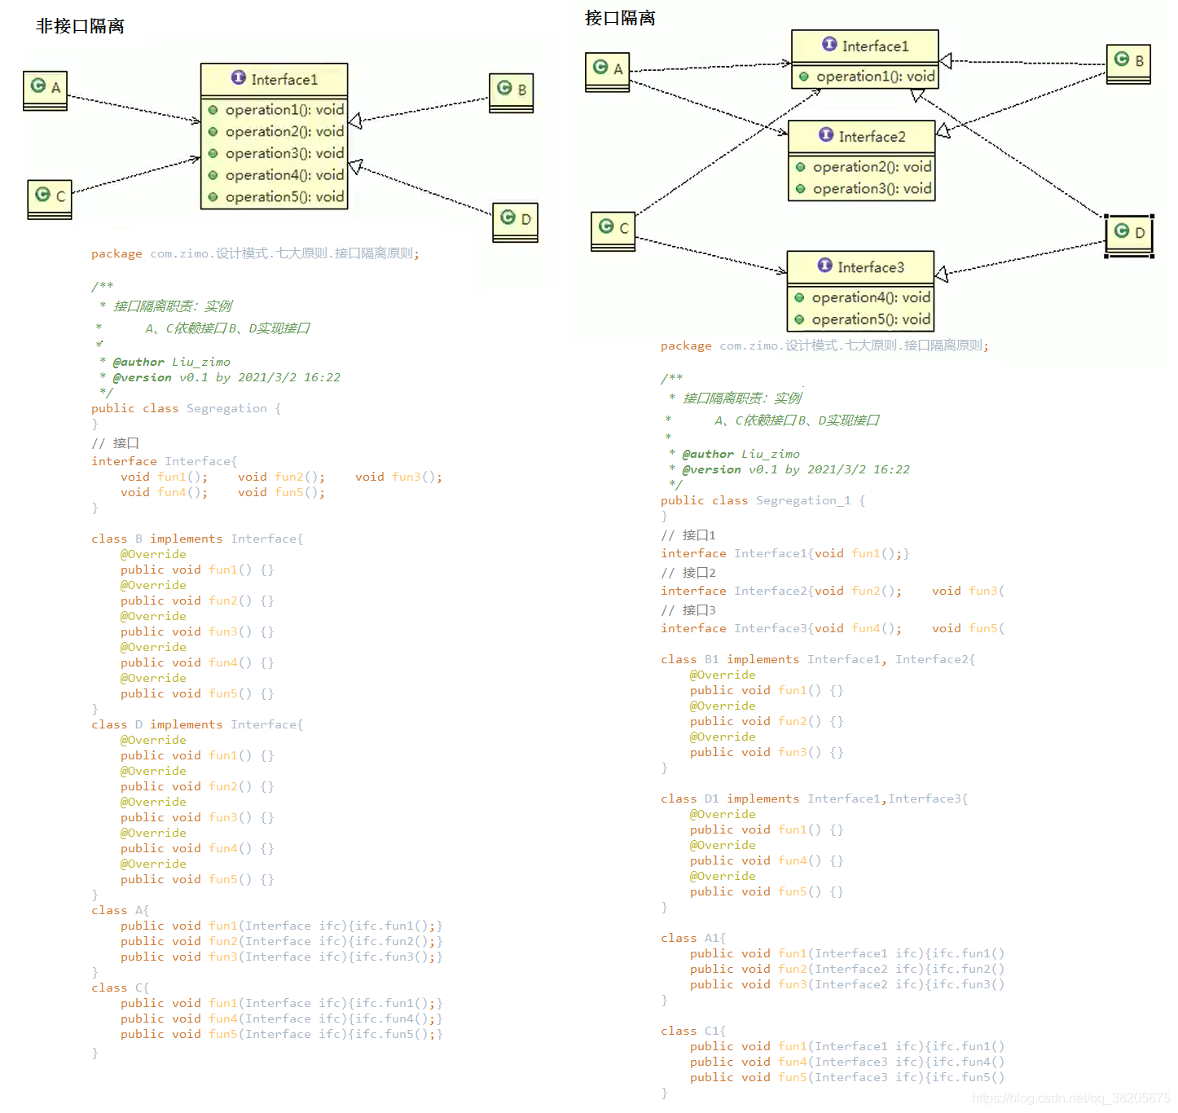Select class A icon in 接口隔离 diagram
This screenshot has height=1113, width=1178.
pos(600,67)
